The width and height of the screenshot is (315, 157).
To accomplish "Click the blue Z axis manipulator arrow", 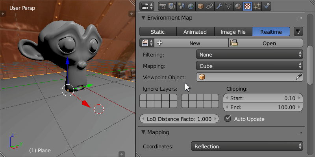I will [x=68, y=61].
